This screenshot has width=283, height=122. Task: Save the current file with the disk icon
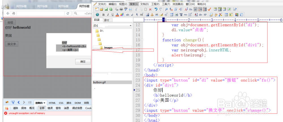[x=106, y=9]
